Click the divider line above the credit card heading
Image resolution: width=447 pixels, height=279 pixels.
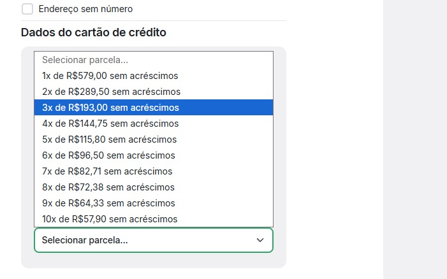click(153, 20)
